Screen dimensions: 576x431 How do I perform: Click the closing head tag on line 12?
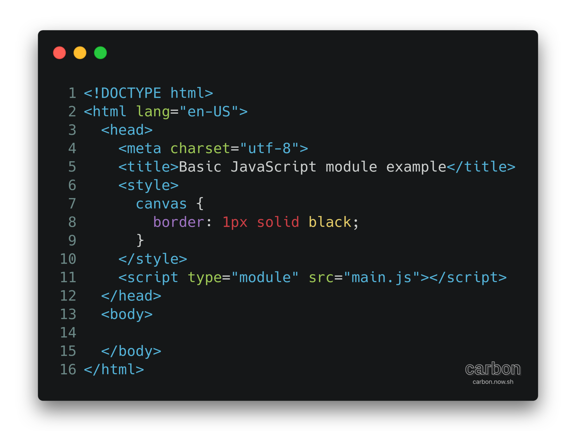pyautogui.click(x=131, y=296)
